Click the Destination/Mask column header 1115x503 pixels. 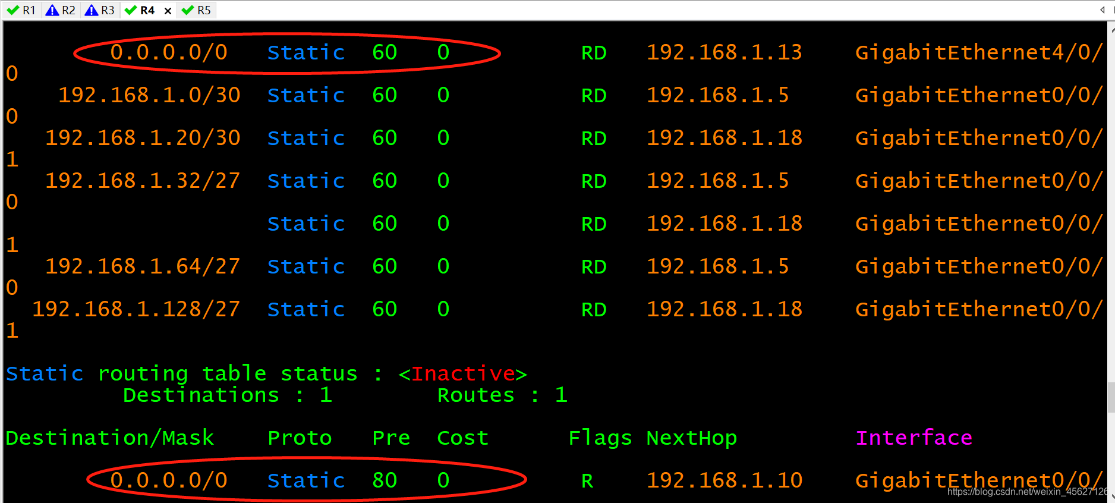coord(109,438)
